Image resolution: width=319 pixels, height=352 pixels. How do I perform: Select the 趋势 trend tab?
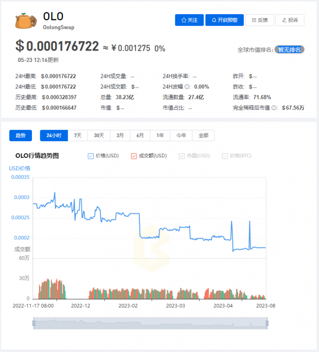(x=21, y=136)
